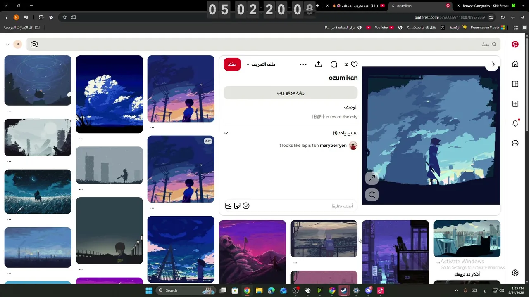The image size is (529, 297).
Task: Open the maryberryen username link
Action: [x=333, y=146]
